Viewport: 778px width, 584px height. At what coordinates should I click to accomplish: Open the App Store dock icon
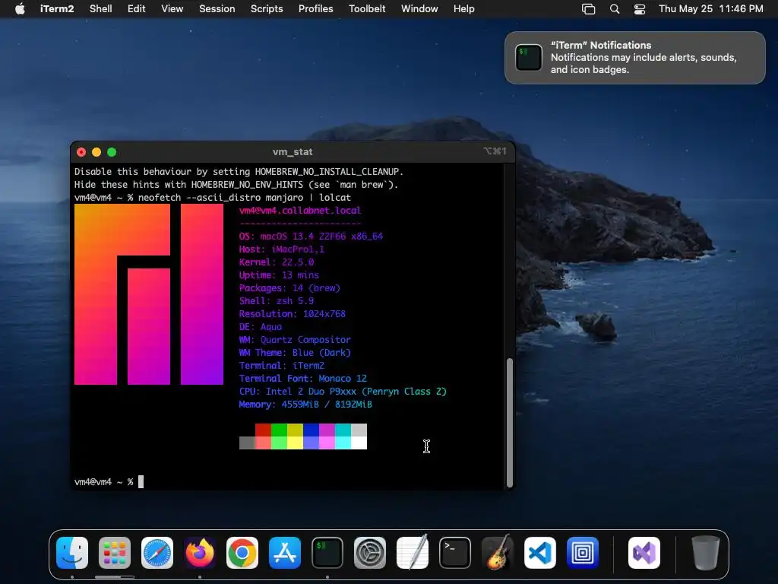[285, 552]
